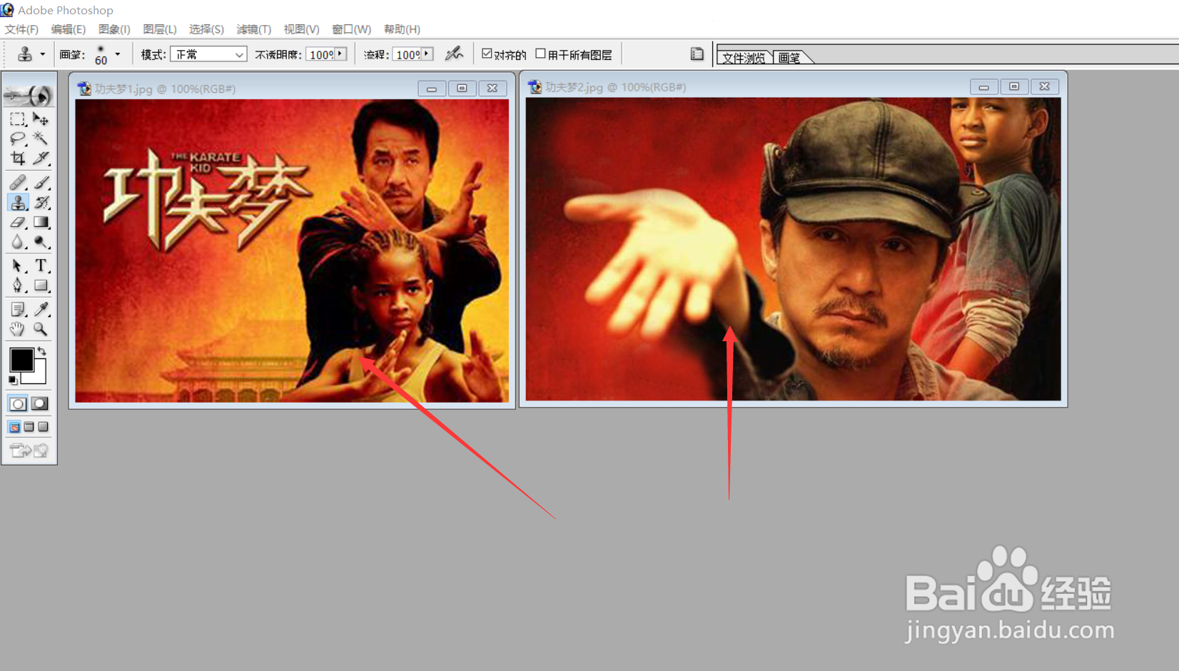Click the flow value field
Image resolution: width=1179 pixels, height=671 pixels.
coord(408,54)
